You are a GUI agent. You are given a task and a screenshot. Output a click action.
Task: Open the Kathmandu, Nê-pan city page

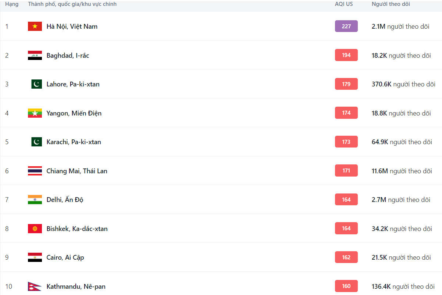tap(76, 287)
